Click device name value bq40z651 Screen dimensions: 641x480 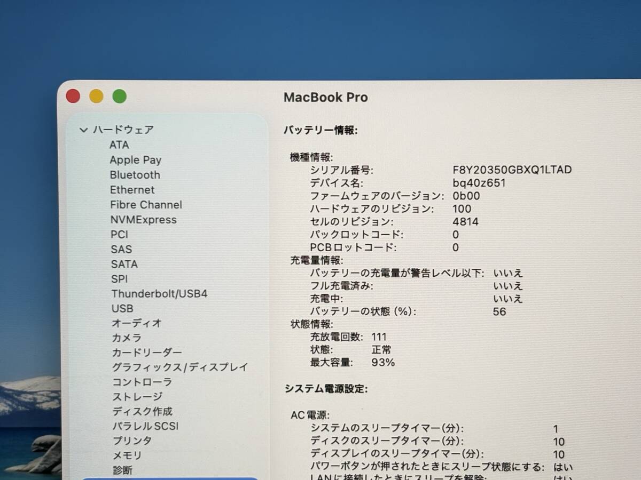(x=479, y=183)
